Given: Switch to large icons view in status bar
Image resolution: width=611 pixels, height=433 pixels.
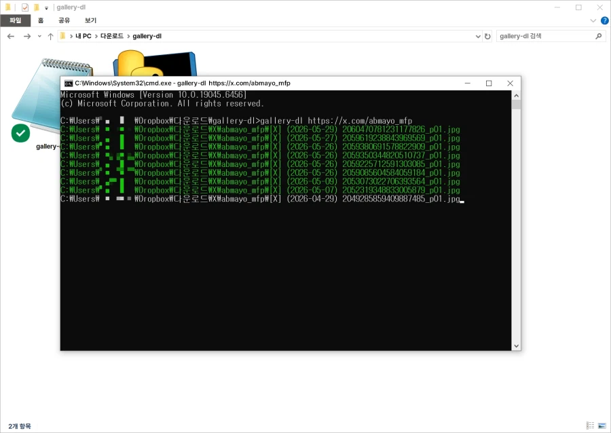Looking at the screenshot, I should (x=602, y=426).
